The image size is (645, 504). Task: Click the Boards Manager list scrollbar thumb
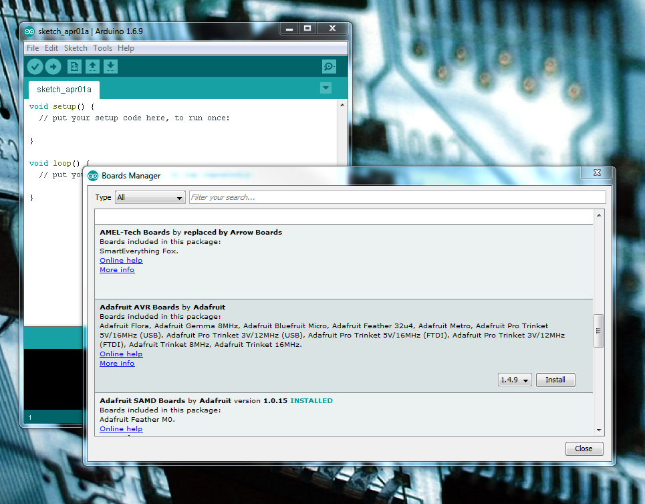(598, 331)
